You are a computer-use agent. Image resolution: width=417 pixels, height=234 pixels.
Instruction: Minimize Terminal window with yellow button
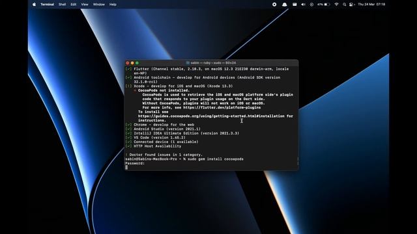tap(132, 63)
